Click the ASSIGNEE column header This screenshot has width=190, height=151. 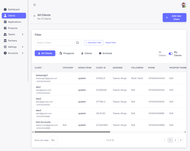(118, 68)
